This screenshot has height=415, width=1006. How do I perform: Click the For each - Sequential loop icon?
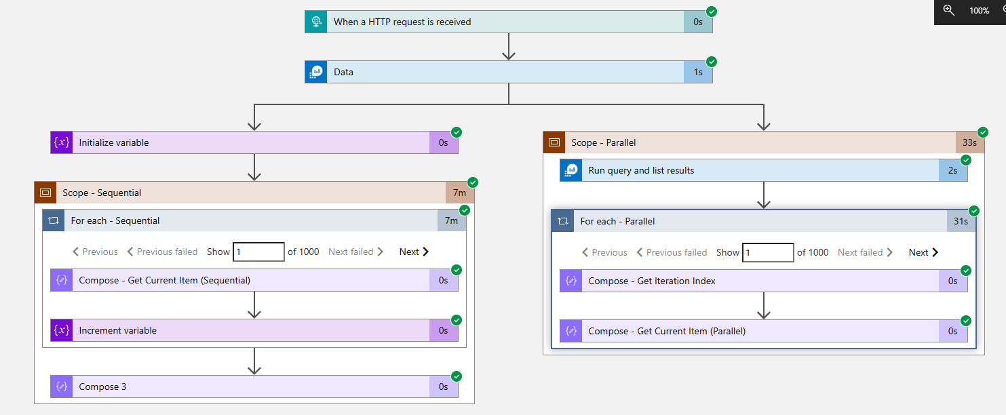click(x=54, y=220)
